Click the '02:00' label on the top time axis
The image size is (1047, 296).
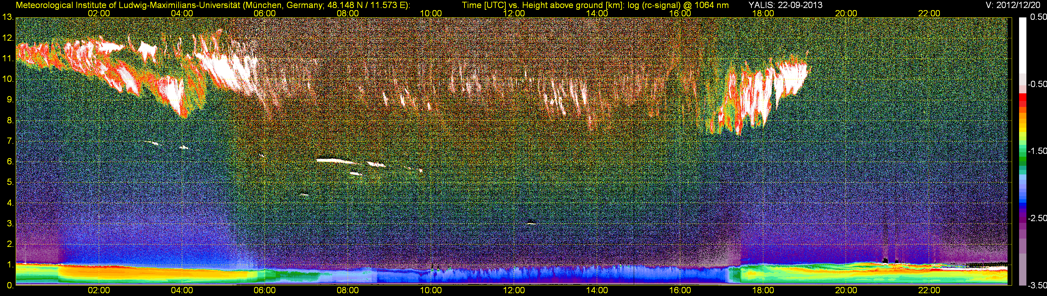99,13
